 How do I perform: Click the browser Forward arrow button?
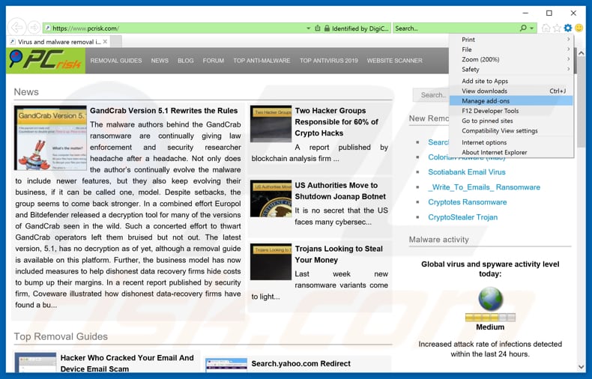(34, 28)
